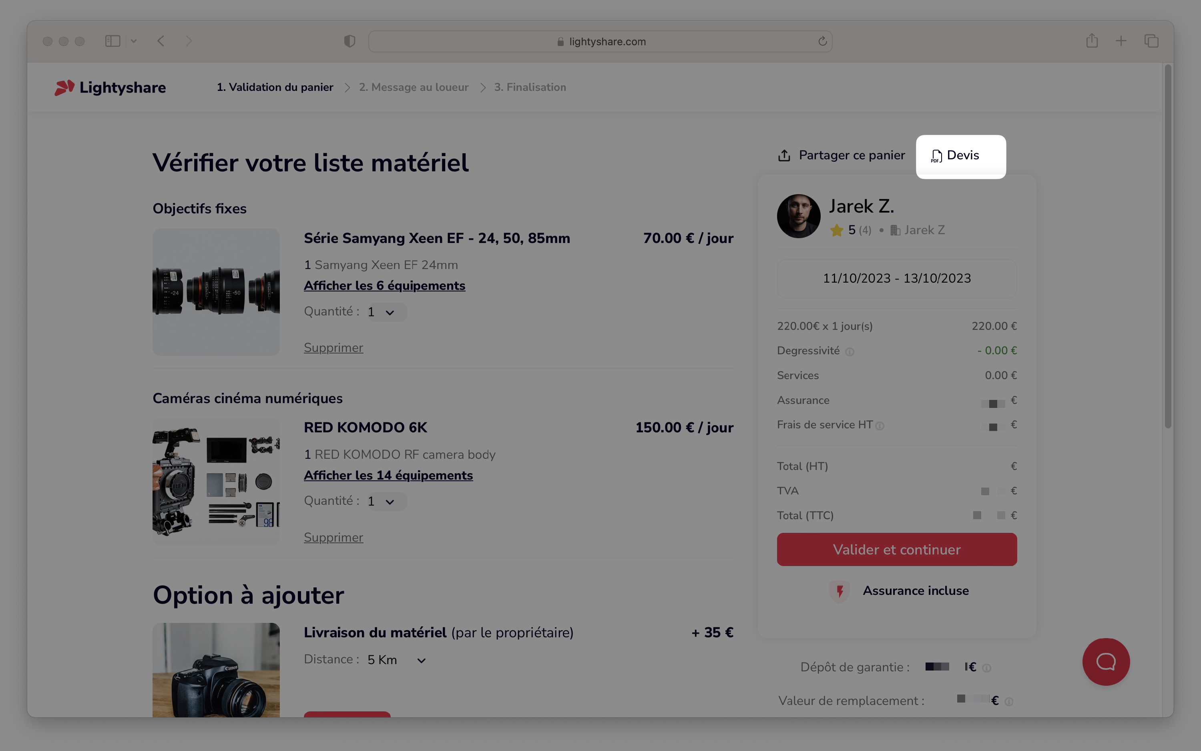Click the page vertical scrollbar
The height and width of the screenshot is (751, 1201).
coord(1168,246)
